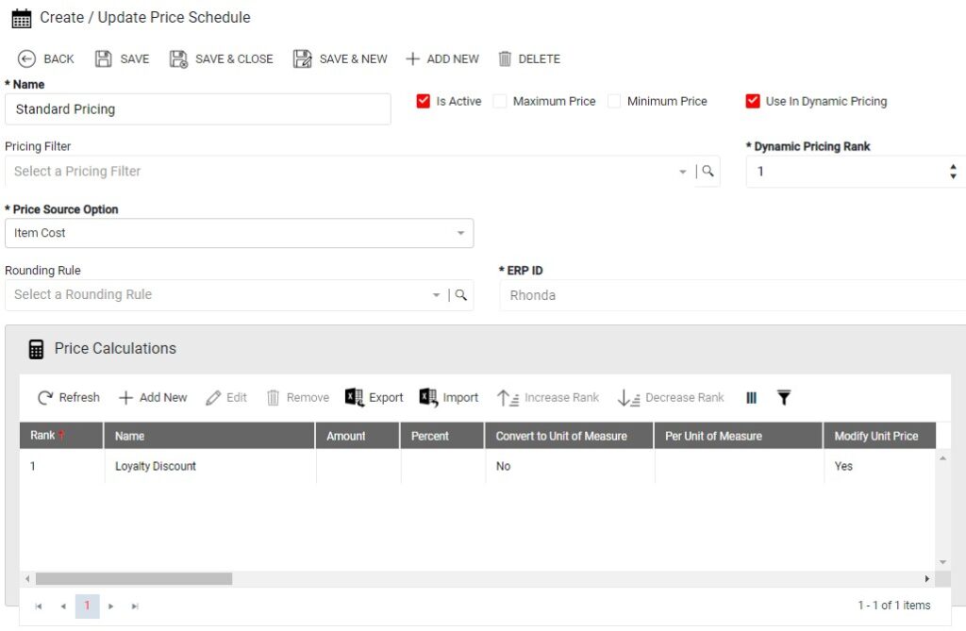Expand the Pricing Filter dropdown arrow

coord(683,172)
